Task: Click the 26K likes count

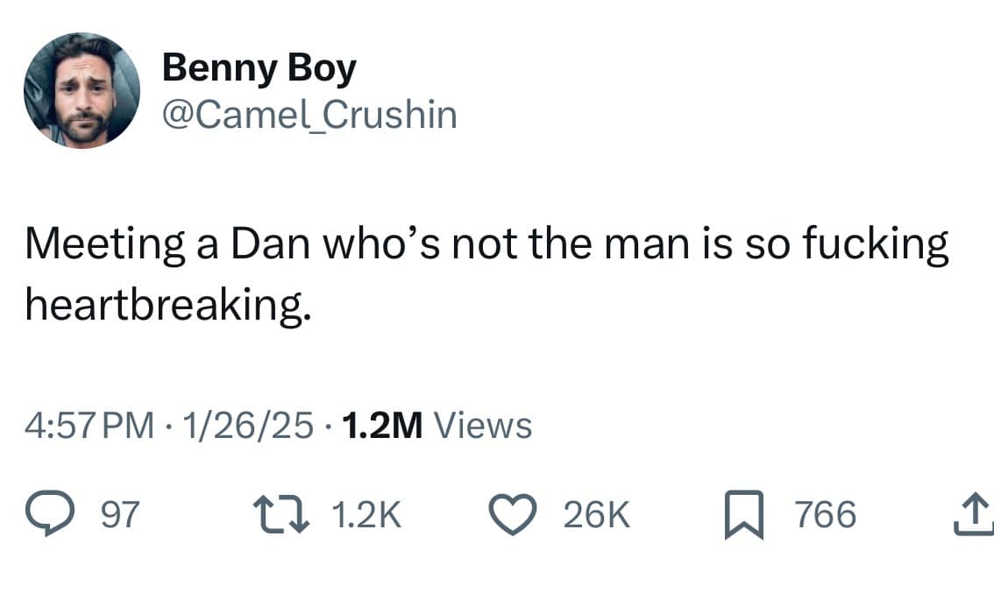Action: click(x=596, y=515)
